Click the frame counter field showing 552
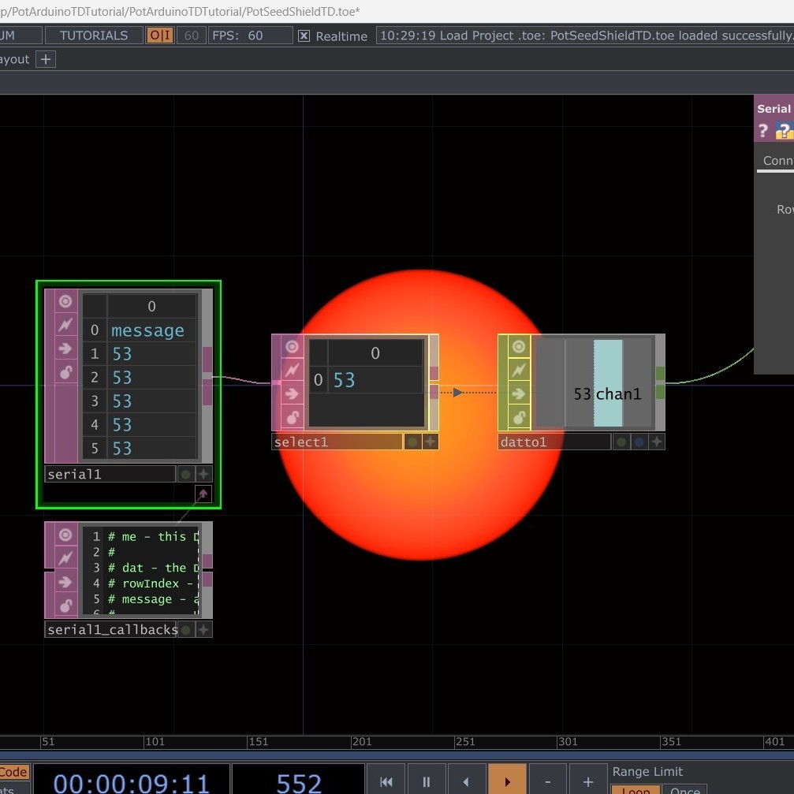This screenshot has width=794, height=794. (299, 781)
